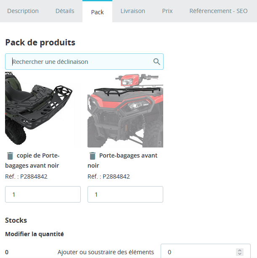Switch to Référencement - SEO tab
The width and height of the screenshot is (257, 258).
[218, 11]
